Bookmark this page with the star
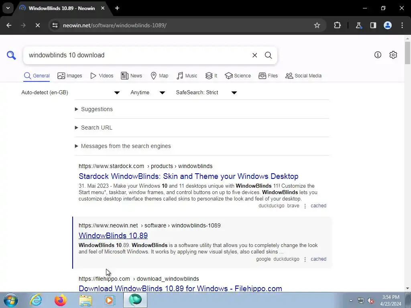Screen dimensions: 411x308 (x=317, y=25)
